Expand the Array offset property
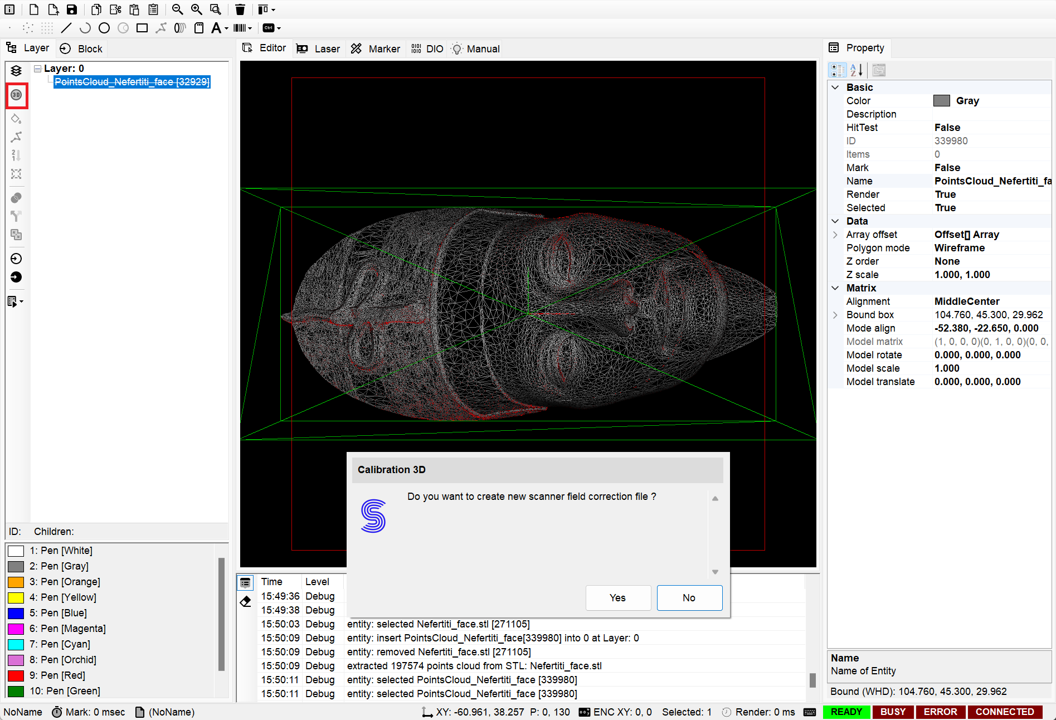This screenshot has width=1056, height=720. (x=835, y=235)
